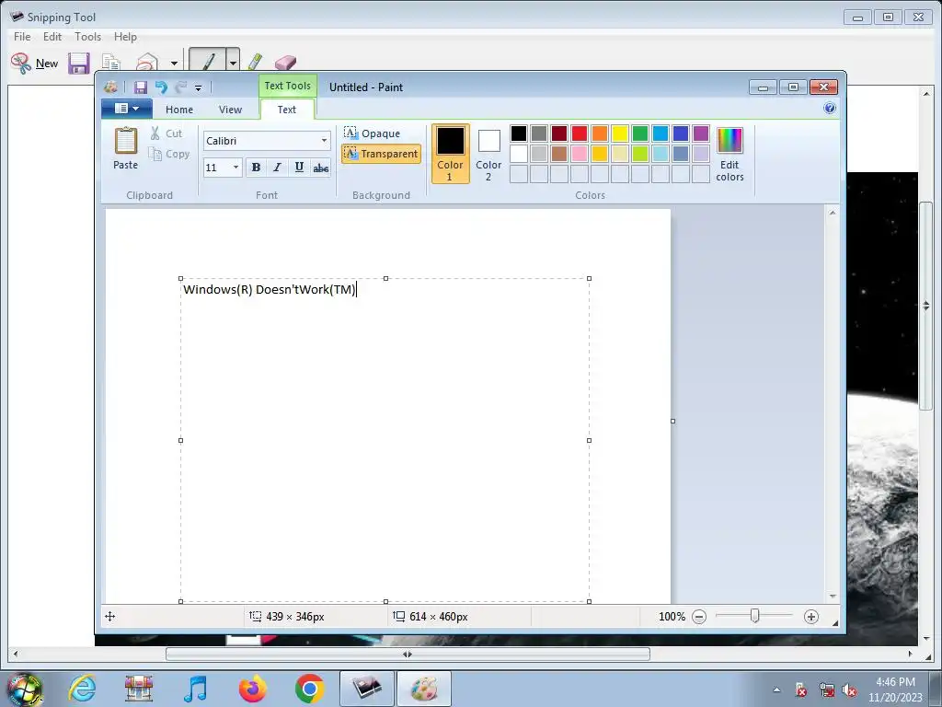Pick the red color swatch

[x=580, y=133]
